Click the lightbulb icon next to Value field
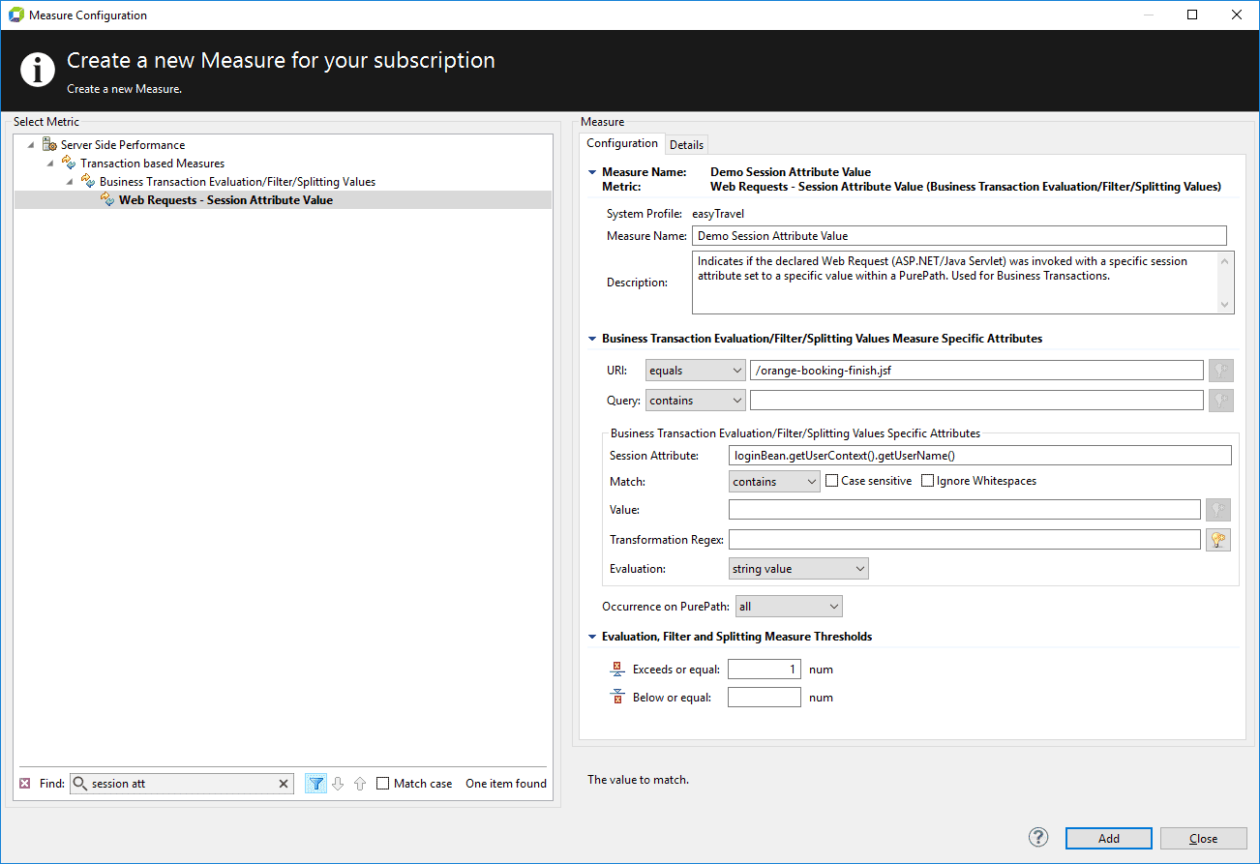The height and width of the screenshot is (864, 1260). point(1217,510)
